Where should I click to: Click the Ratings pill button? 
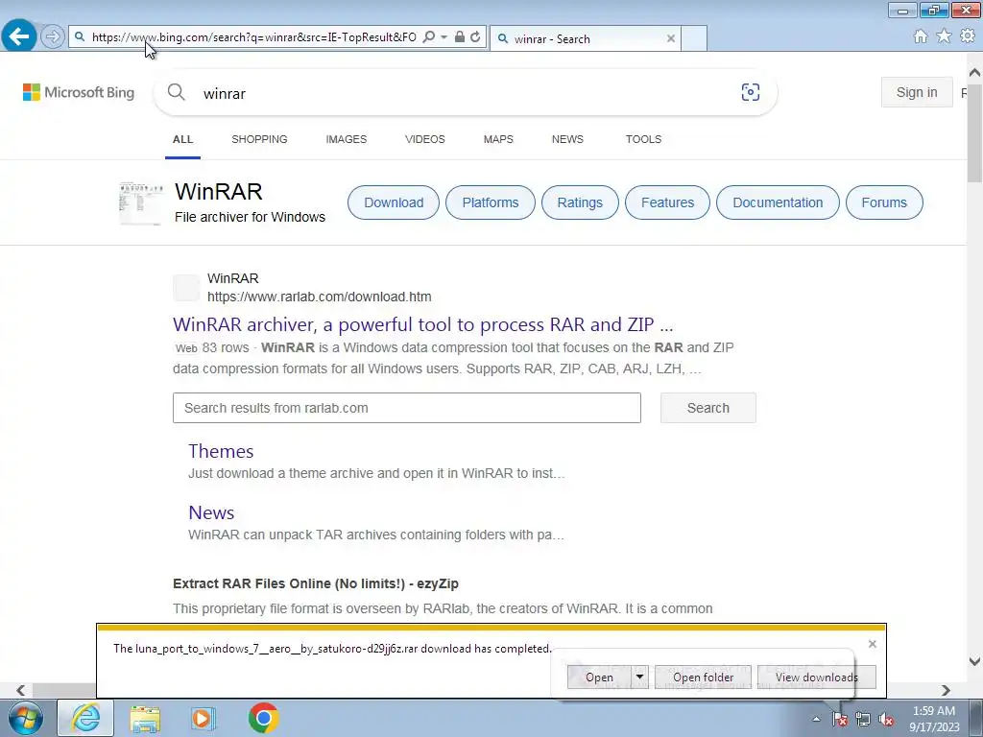click(x=580, y=202)
